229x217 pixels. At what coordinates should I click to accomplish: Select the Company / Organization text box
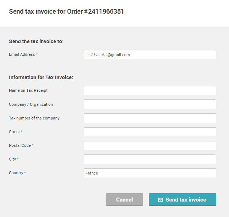pos(150,104)
